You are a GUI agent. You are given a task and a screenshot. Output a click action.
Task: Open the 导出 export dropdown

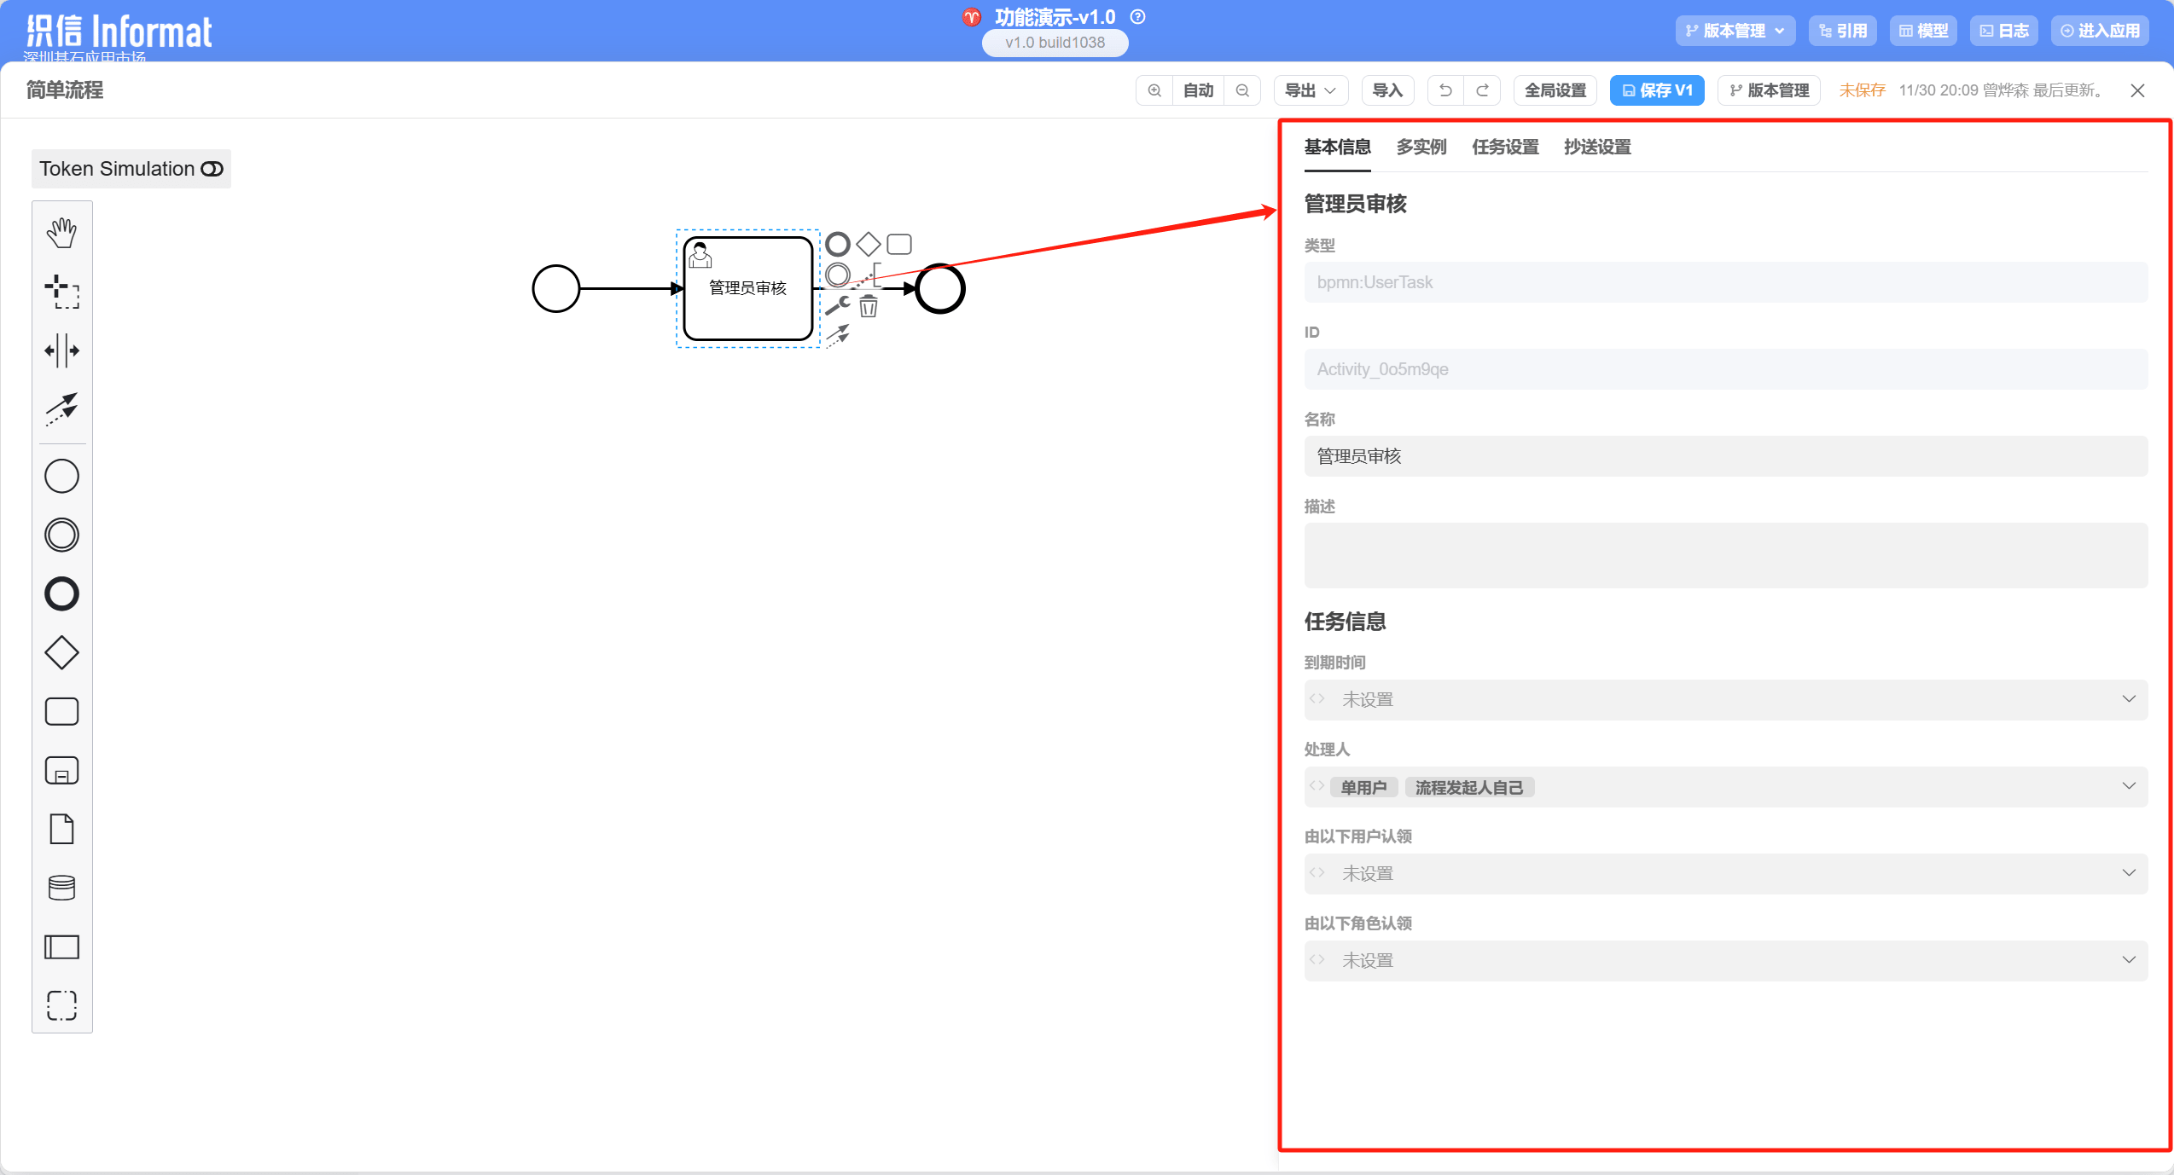(1310, 90)
